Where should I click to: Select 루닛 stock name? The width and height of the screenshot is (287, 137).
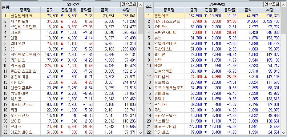point(158,110)
